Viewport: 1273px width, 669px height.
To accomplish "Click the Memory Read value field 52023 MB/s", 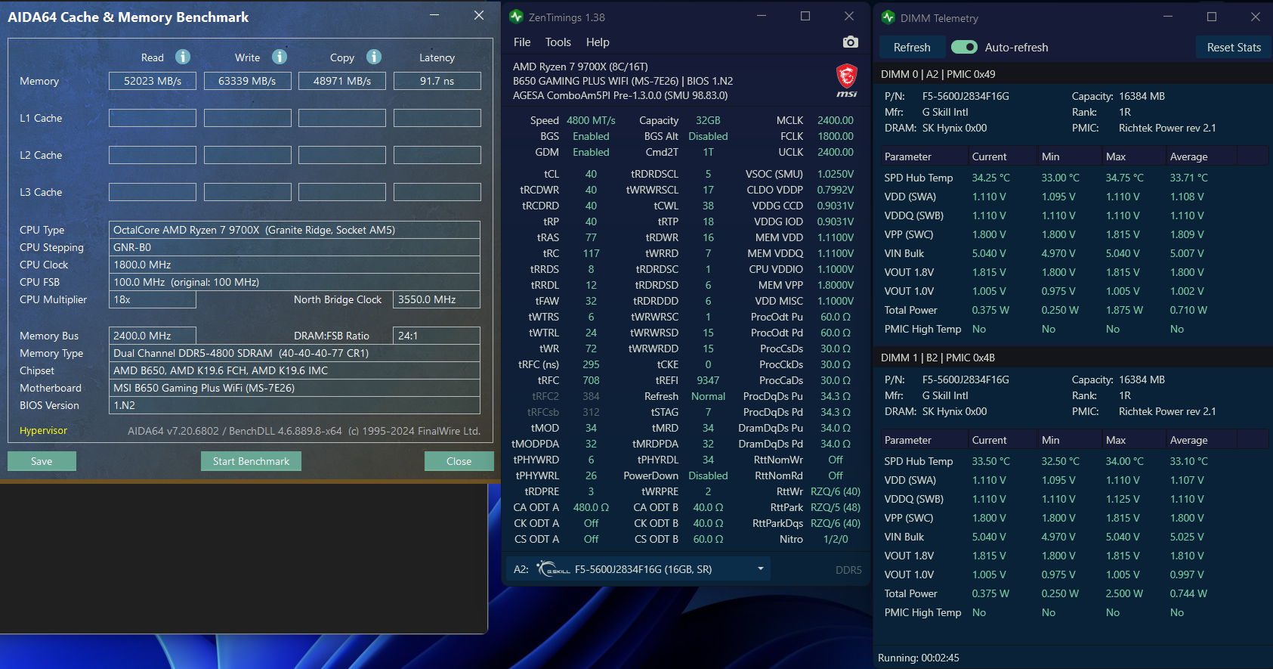I will coord(153,81).
